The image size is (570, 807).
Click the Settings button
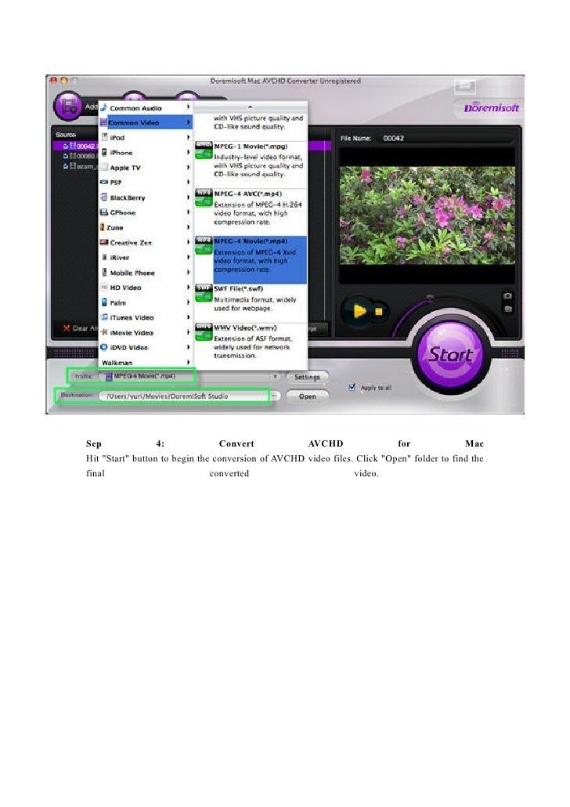point(307,377)
